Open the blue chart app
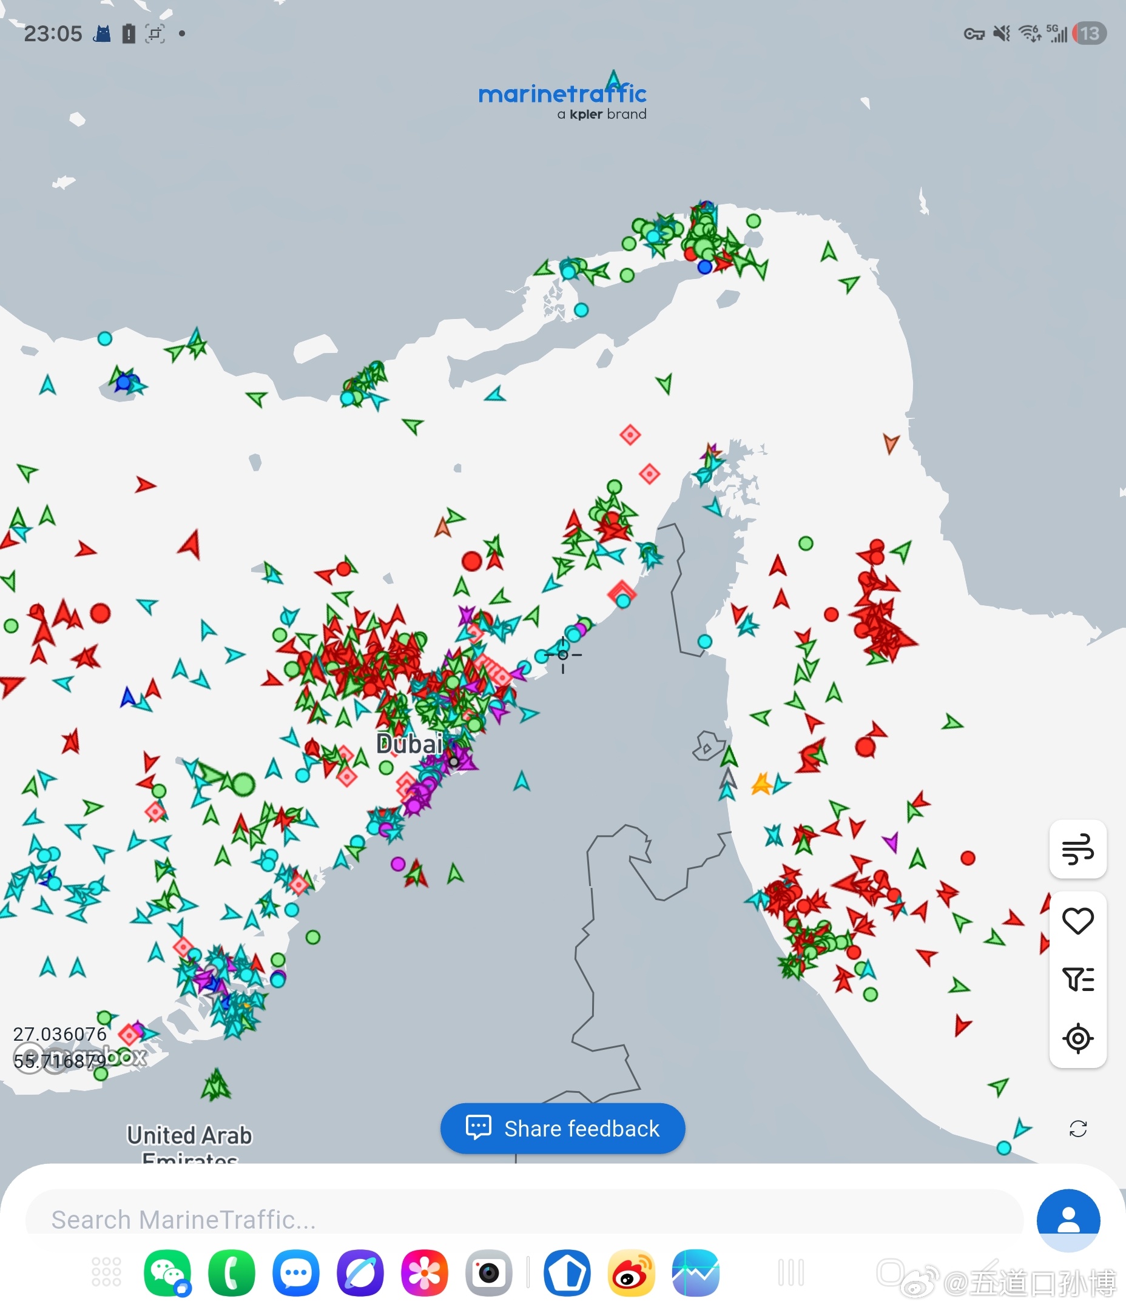 695,1272
